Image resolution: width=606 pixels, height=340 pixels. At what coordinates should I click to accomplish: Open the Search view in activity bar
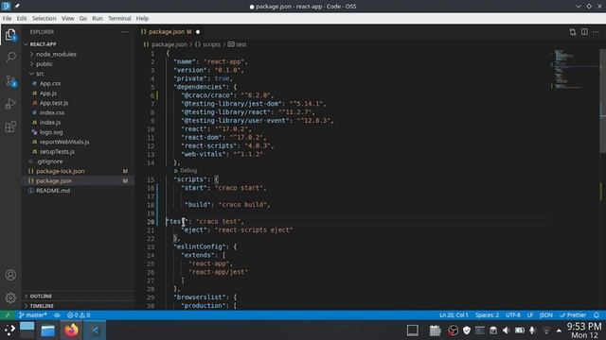tap(10, 58)
